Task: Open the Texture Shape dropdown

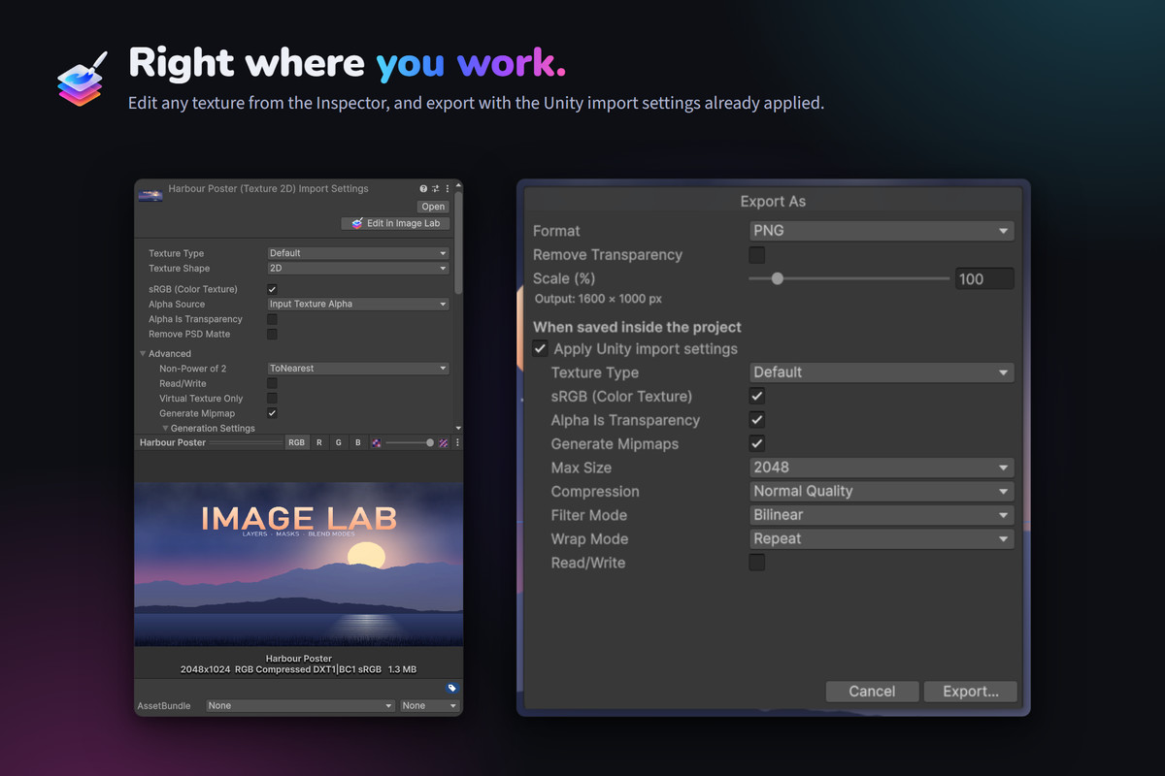Action: point(357,269)
